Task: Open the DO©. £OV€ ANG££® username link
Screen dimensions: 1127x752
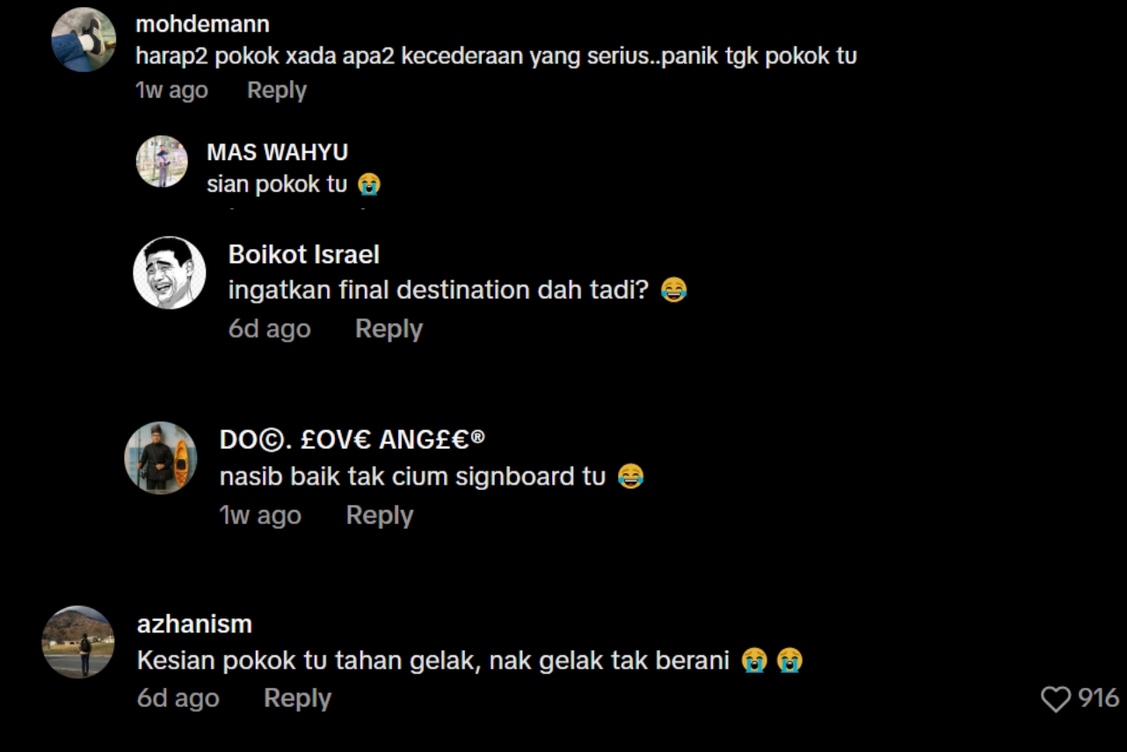Action: [352, 441]
